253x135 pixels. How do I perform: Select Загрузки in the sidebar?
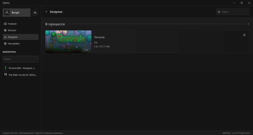click(x=13, y=37)
